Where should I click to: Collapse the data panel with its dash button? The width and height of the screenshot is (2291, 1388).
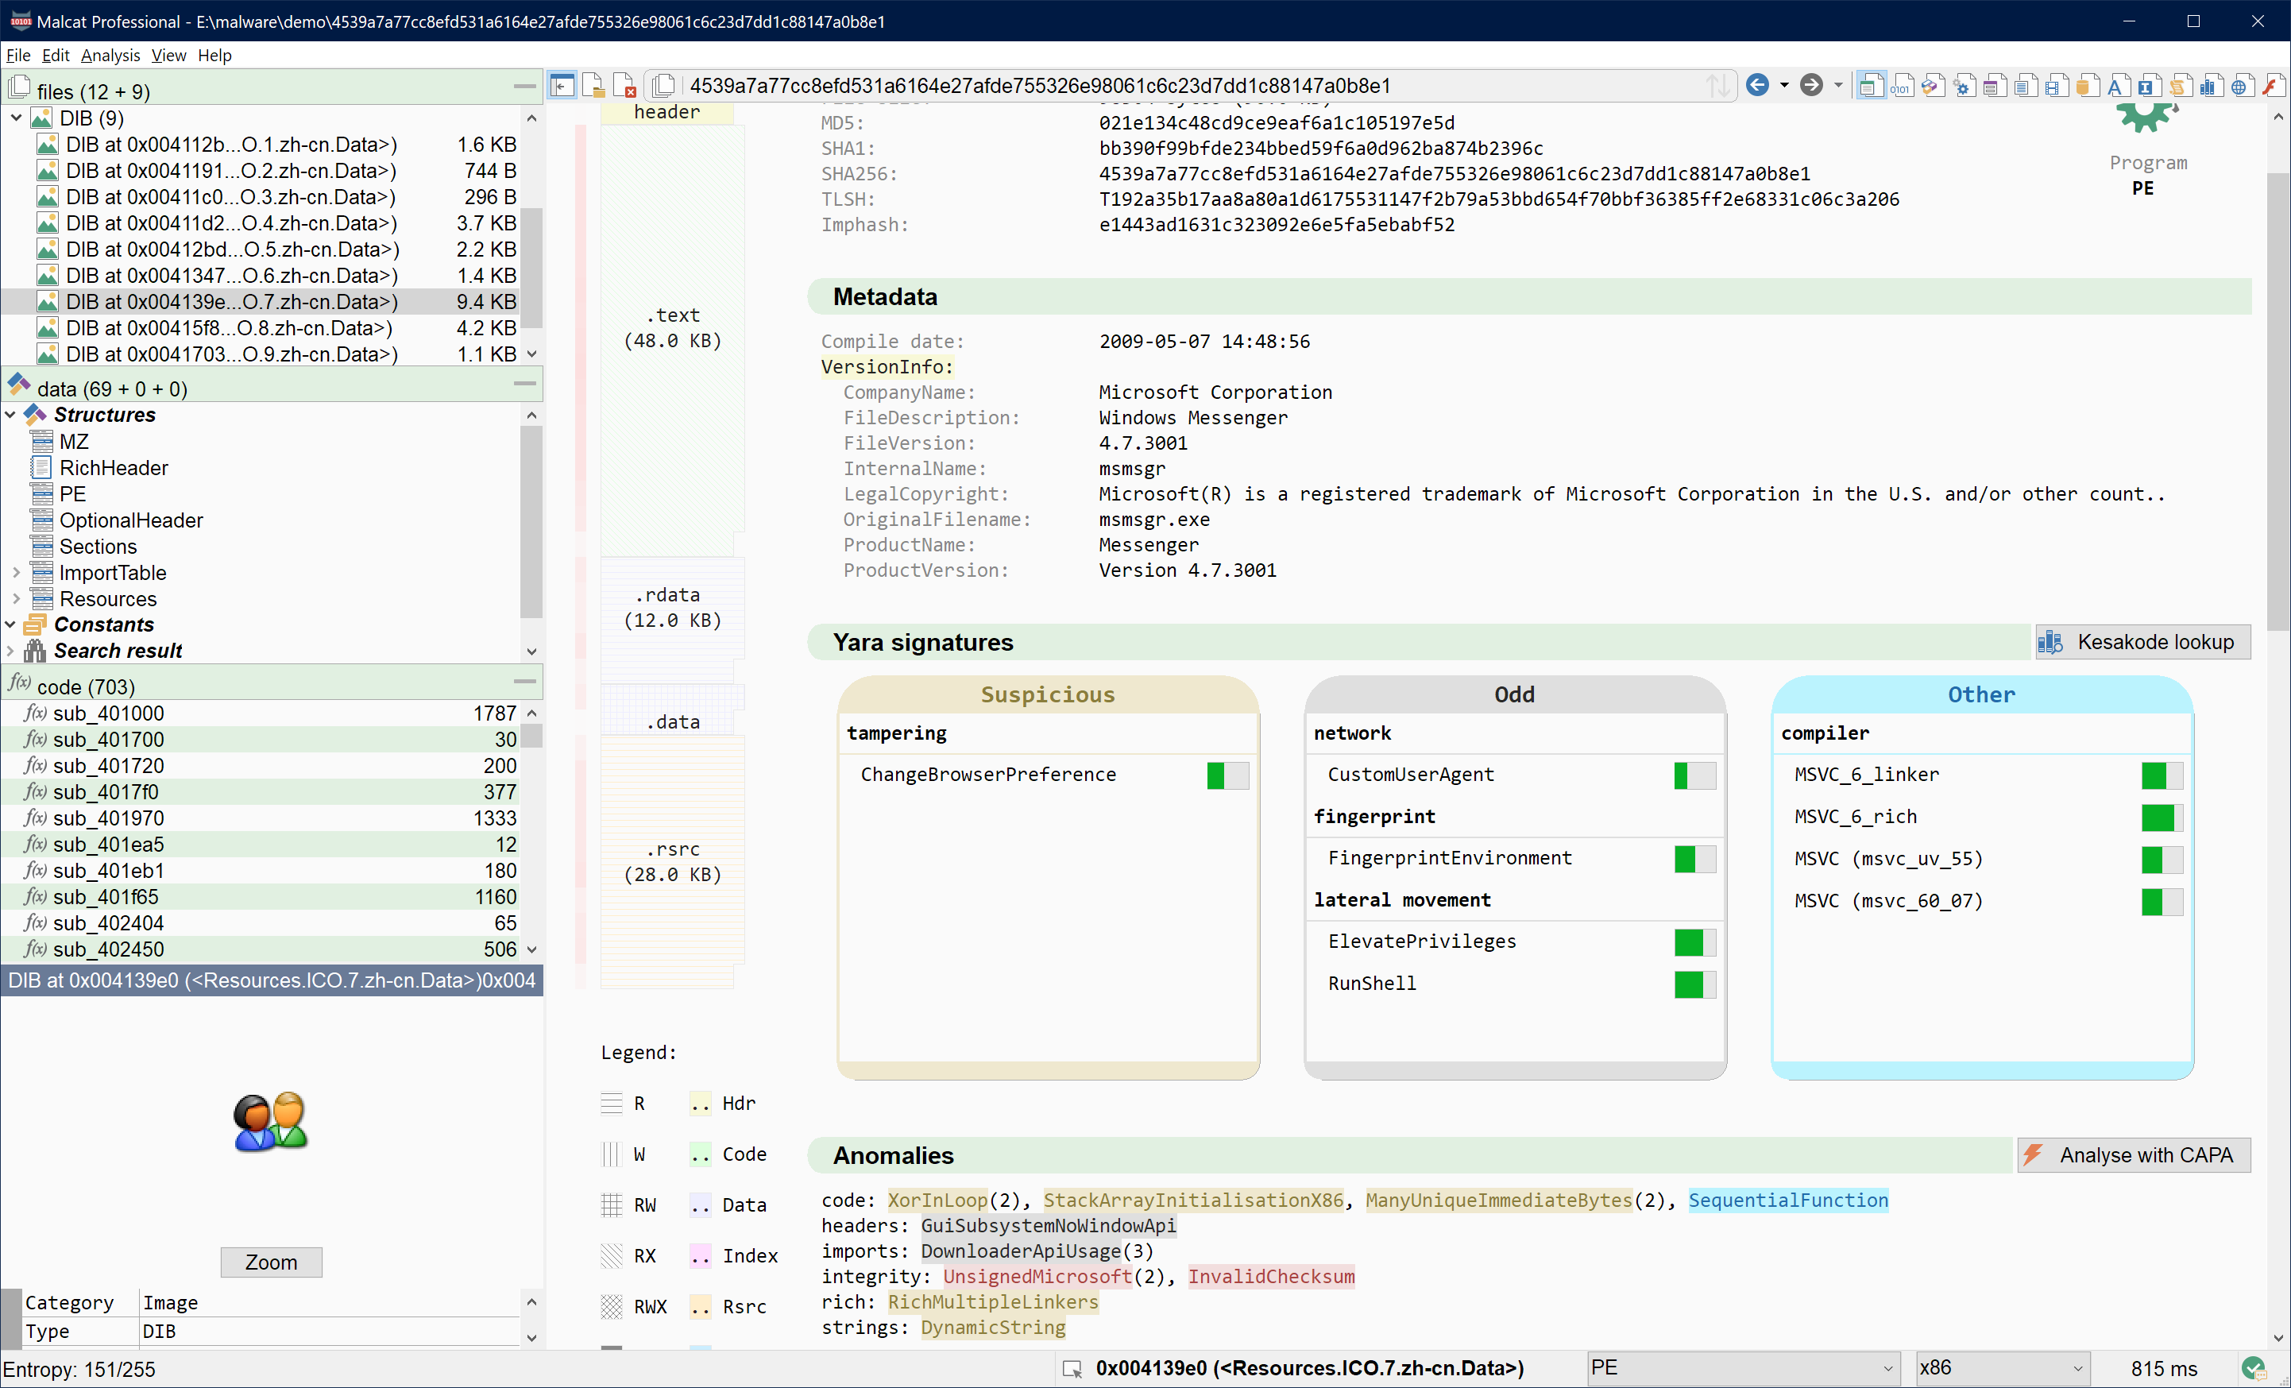524,383
